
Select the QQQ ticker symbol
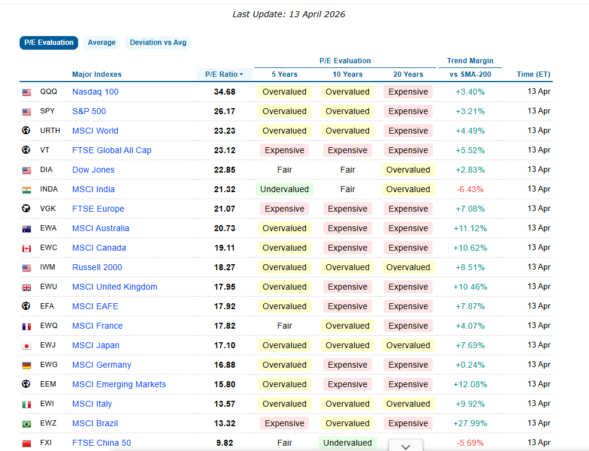[x=49, y=92]
